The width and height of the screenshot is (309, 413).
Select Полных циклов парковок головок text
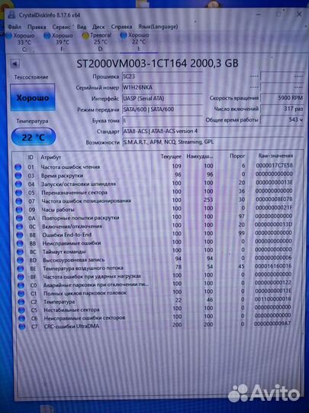[x=85, y=293]
